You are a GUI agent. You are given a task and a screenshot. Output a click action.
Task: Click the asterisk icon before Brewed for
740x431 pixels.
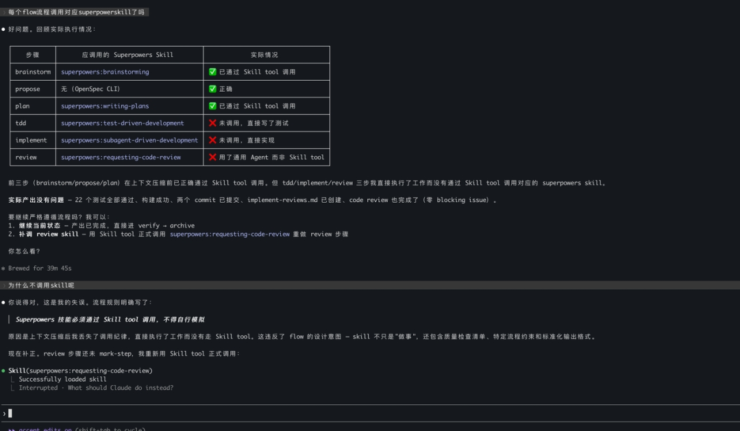pyautogui.click(x=3, y=268)
